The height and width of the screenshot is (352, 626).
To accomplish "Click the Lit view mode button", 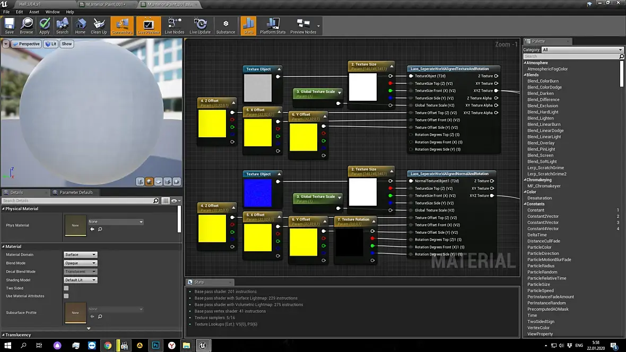I will coord(51,44).
